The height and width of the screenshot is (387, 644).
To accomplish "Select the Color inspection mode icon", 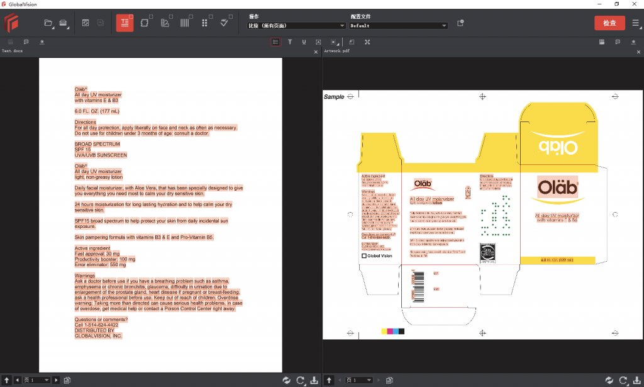I will tap(165, 23).
